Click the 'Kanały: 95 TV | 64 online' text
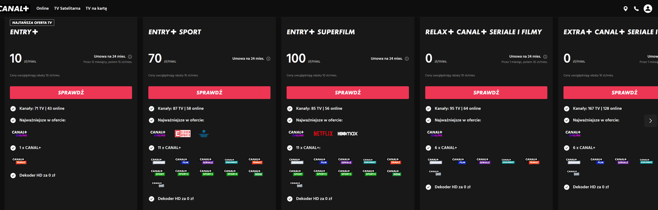The width and height of the screenshot is (658, 210). (458, 108)
